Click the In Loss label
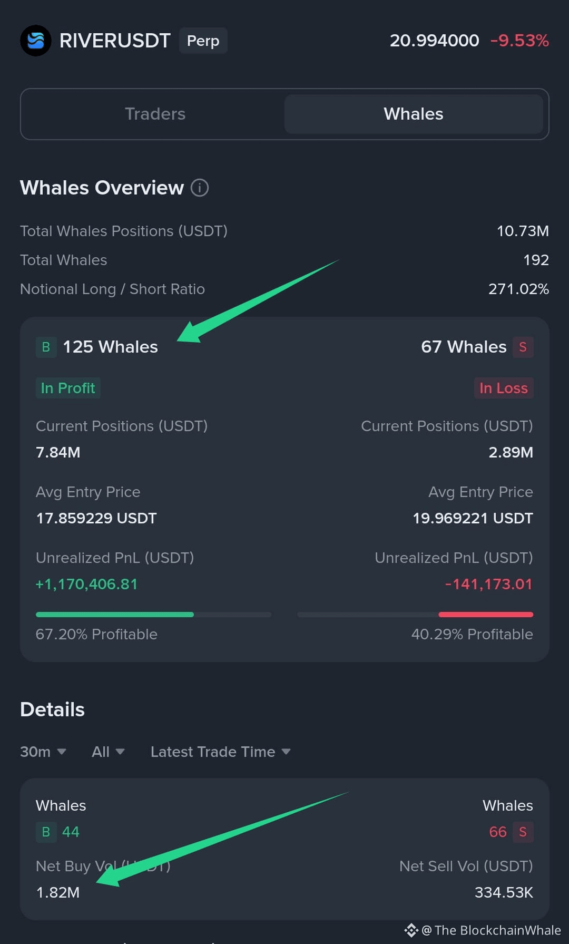The width and height of the screenshot is (569, 944). pyautogui.click(x=503, y=388)
